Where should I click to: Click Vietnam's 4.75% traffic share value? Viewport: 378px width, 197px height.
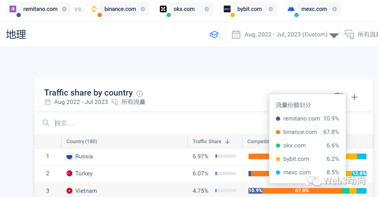tap(200, 191)
